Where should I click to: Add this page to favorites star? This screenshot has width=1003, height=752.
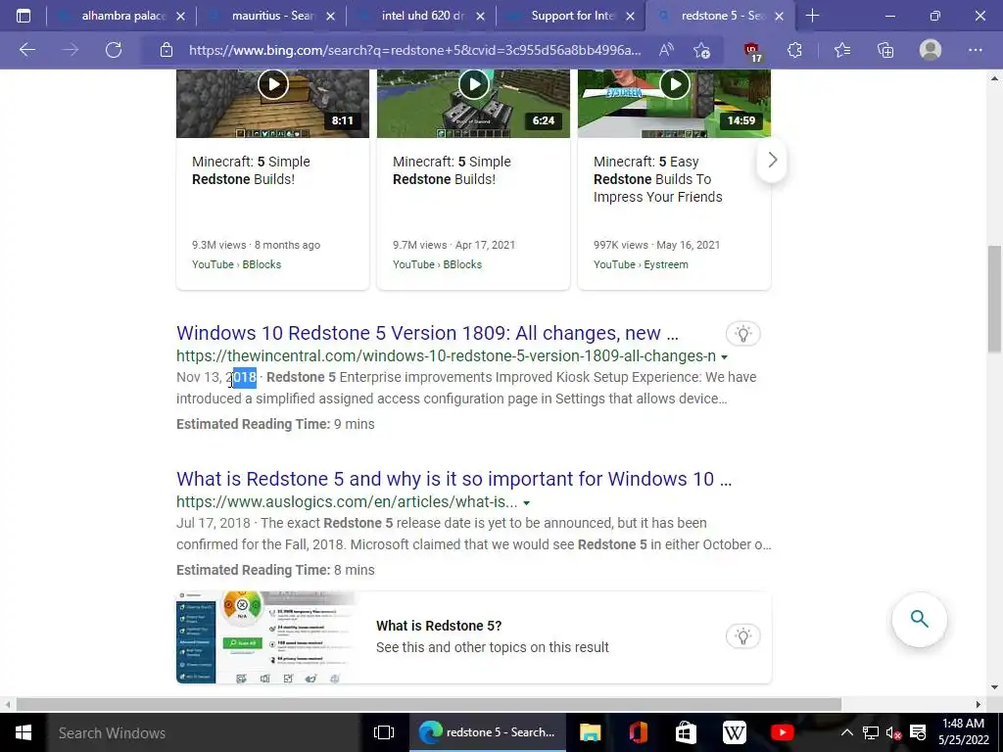click(701, 50)
